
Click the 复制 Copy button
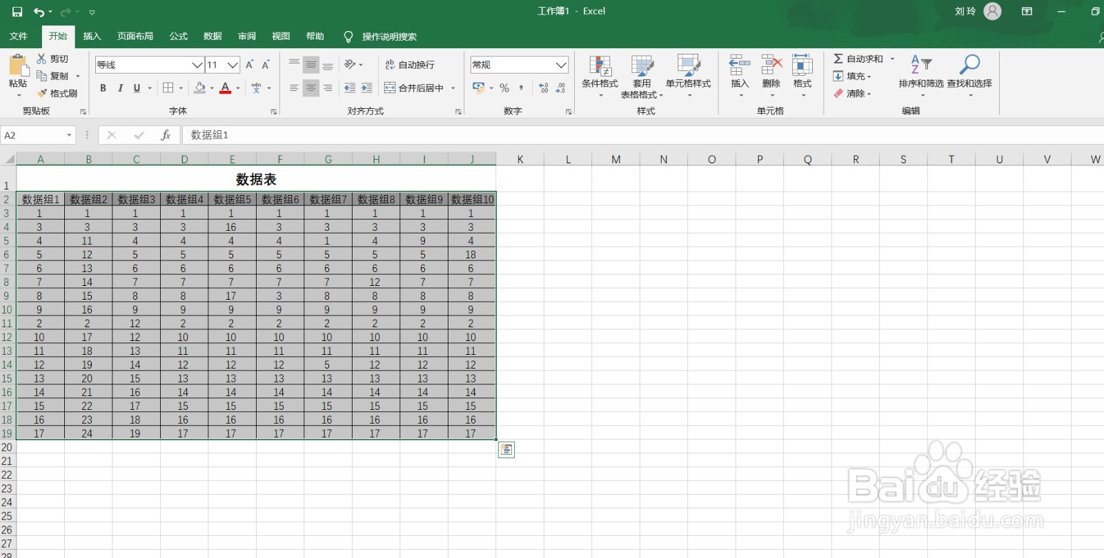[53, 76]
